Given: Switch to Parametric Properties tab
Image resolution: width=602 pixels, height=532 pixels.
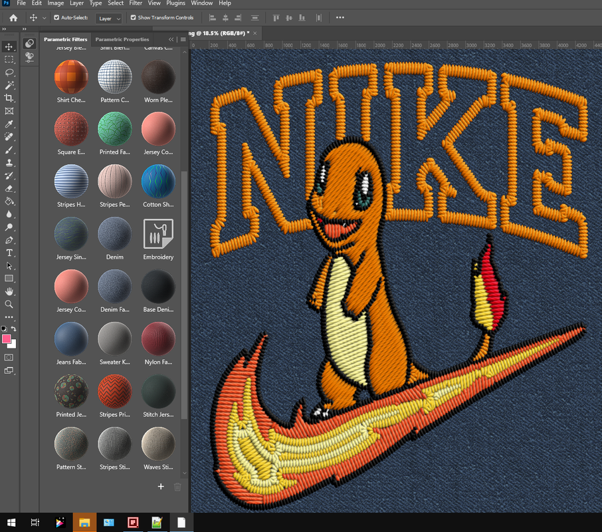Looking at the screenshot, I should pos(122,39).
